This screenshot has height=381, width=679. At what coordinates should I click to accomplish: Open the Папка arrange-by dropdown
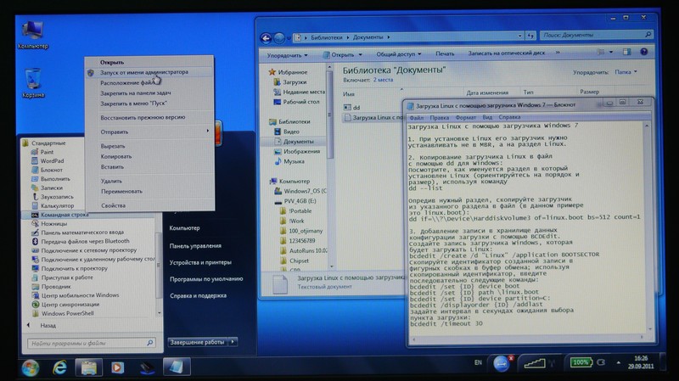tap(626, 72)
